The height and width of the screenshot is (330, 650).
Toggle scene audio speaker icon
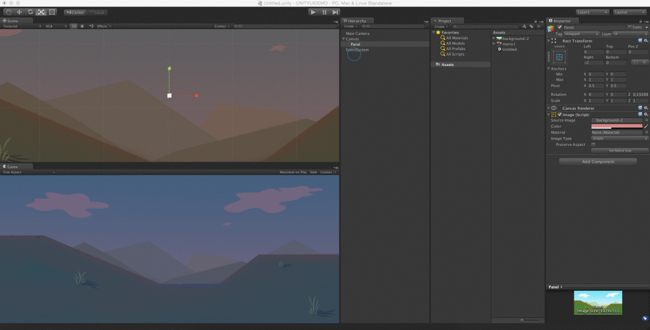coord(91,26)
